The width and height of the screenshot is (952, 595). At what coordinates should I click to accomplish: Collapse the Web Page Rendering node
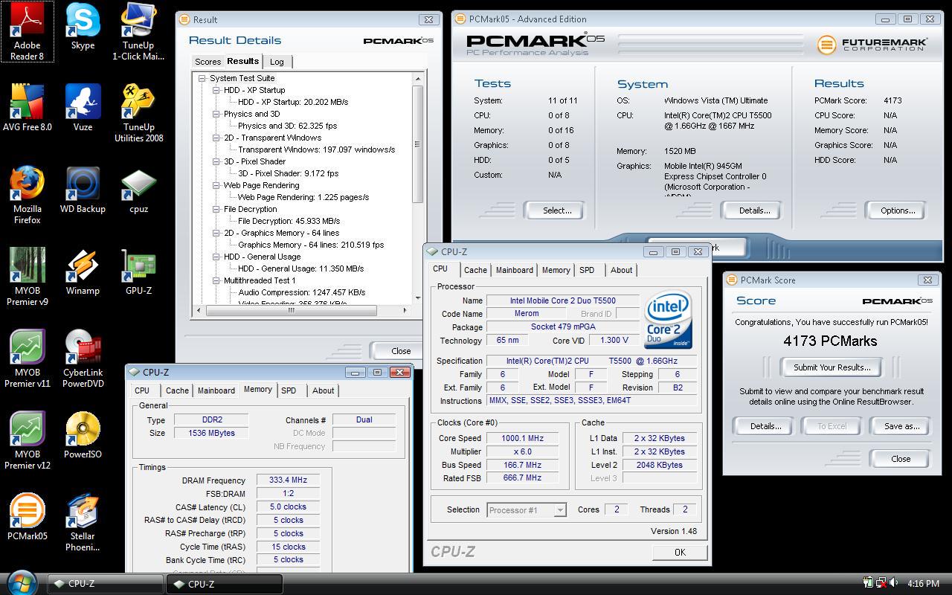(216, 185)
